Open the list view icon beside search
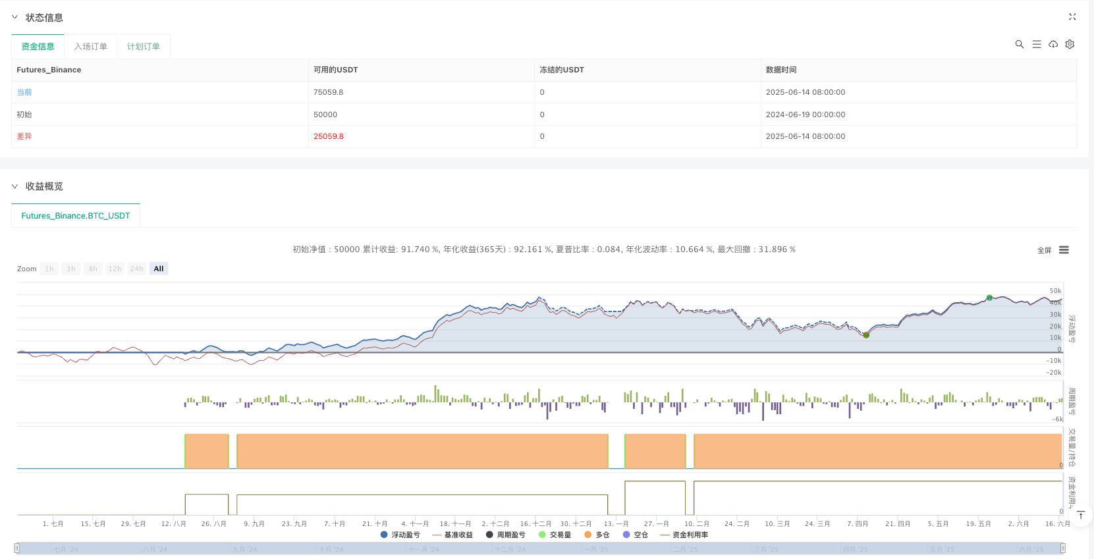Viewport: 1094px width, 559px height. pos(1036,44)
